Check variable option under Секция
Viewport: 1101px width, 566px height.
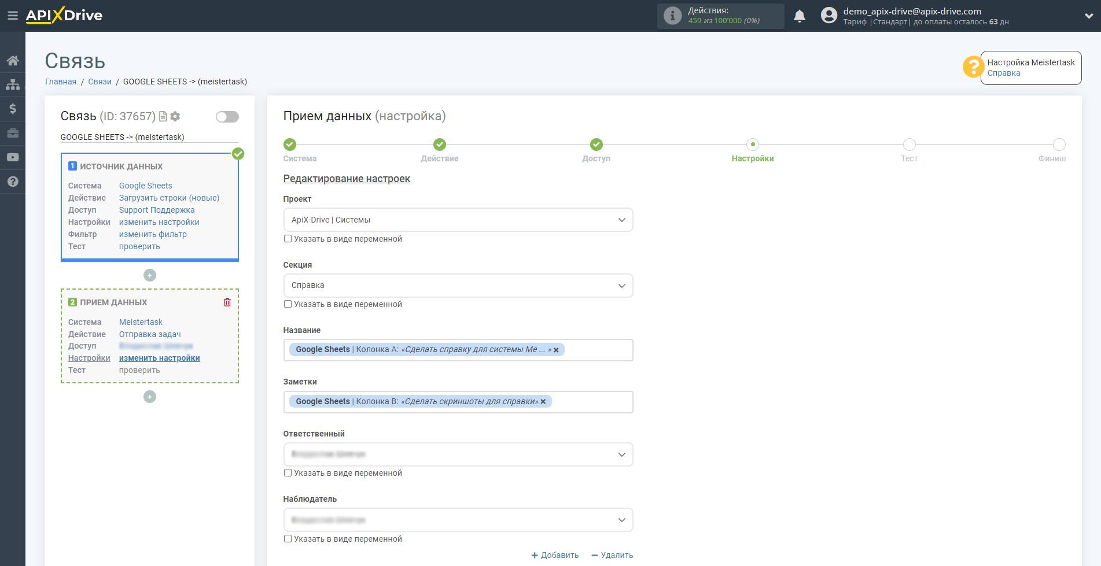point(288,304)
